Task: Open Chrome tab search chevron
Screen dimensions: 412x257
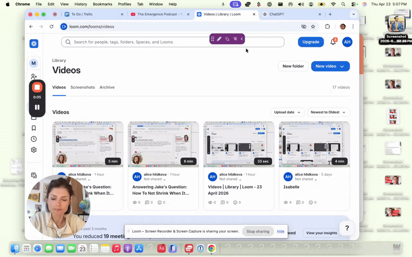Action: click(x=353, y=14)
